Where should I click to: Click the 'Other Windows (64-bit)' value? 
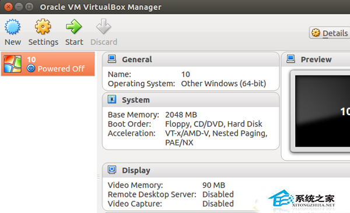[x=223, y=84]
